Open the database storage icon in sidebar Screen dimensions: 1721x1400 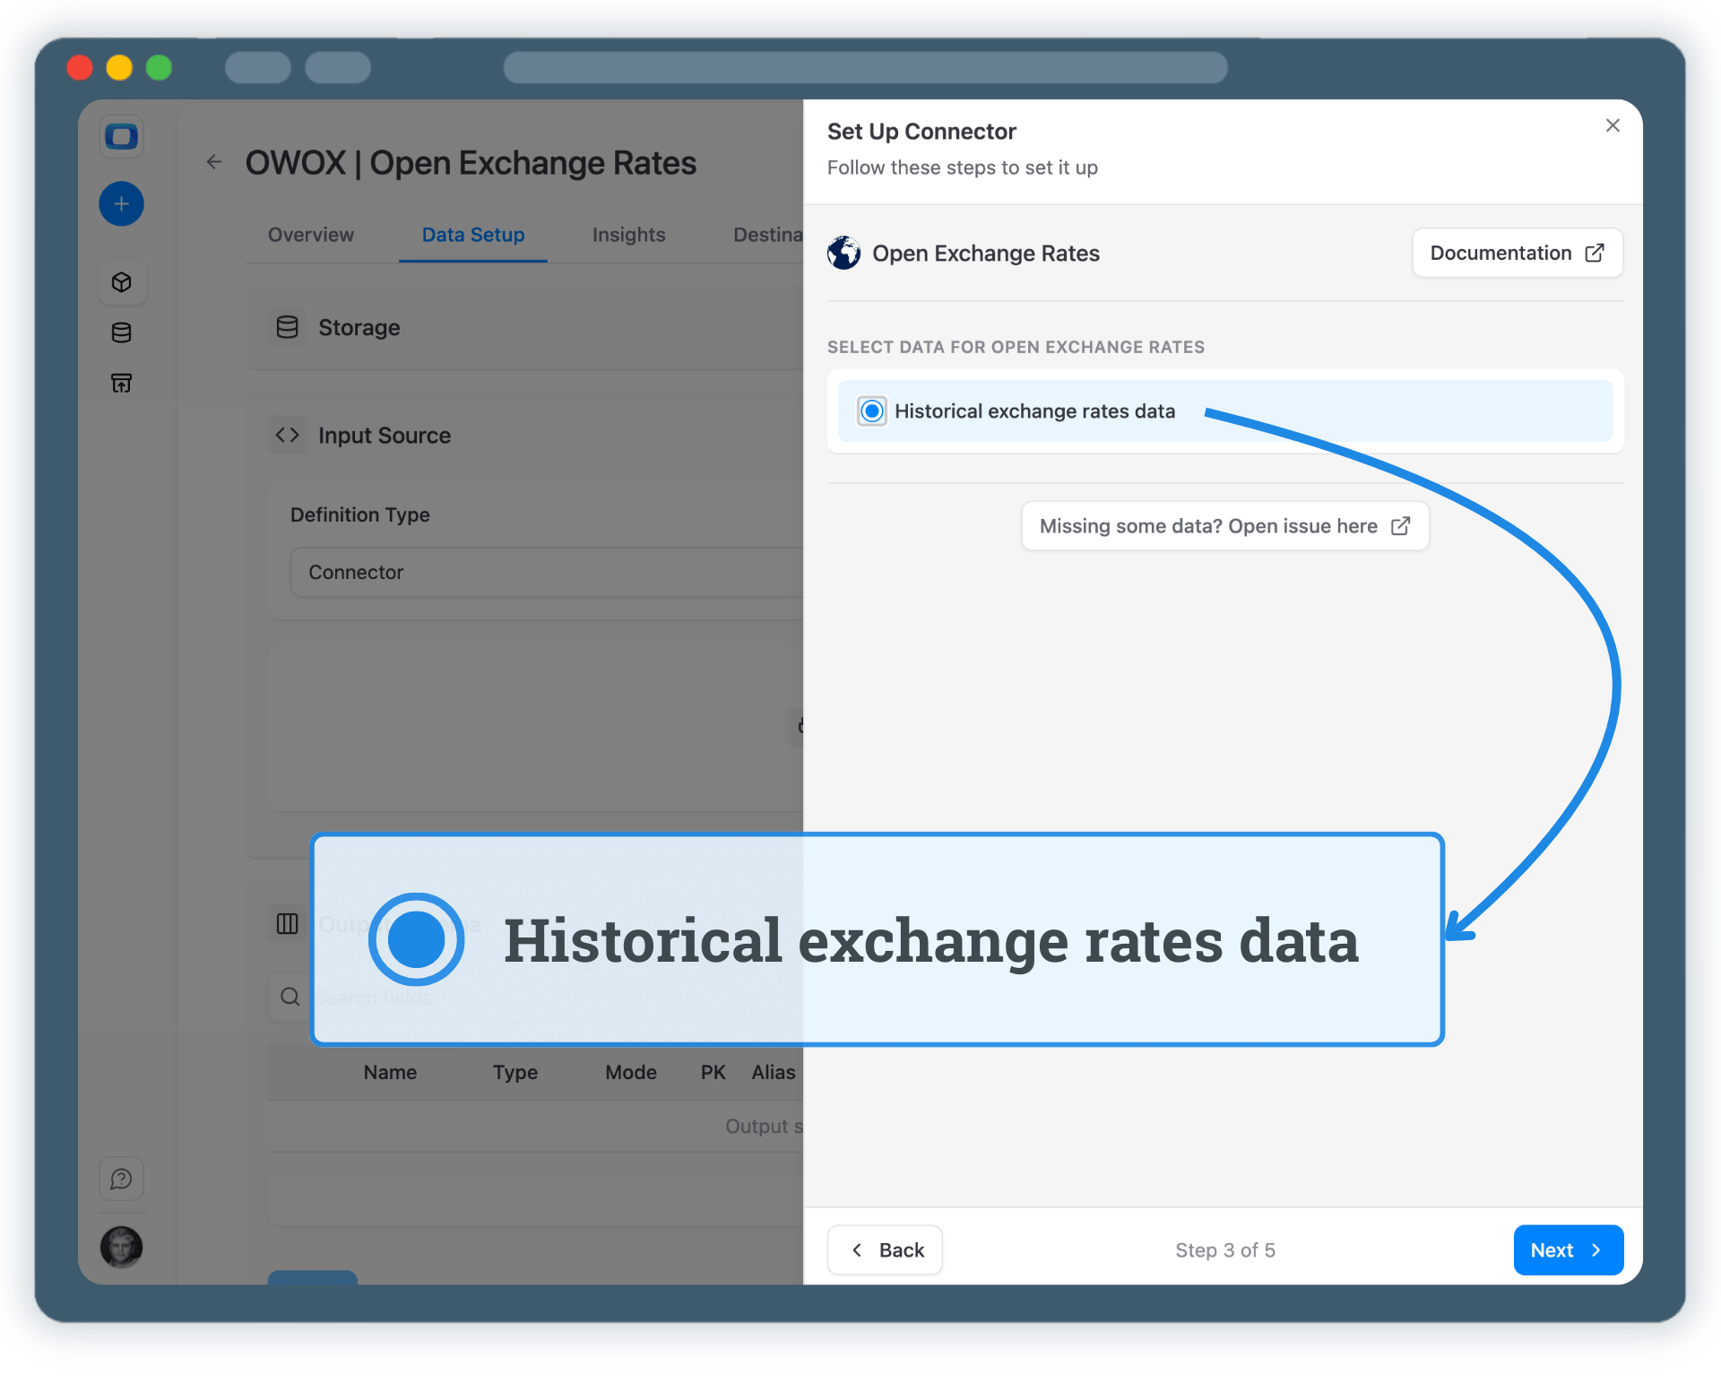click(x=121, y=333)
